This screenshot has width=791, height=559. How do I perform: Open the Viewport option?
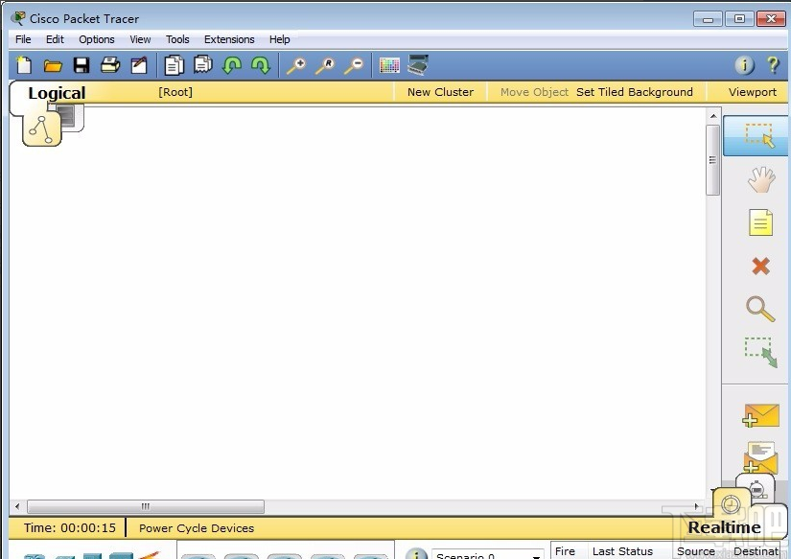tap(753, 92)
